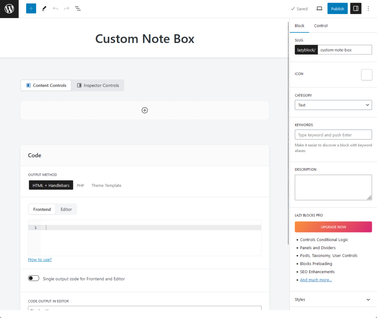Click the Saved status indicator

[299, 9]
